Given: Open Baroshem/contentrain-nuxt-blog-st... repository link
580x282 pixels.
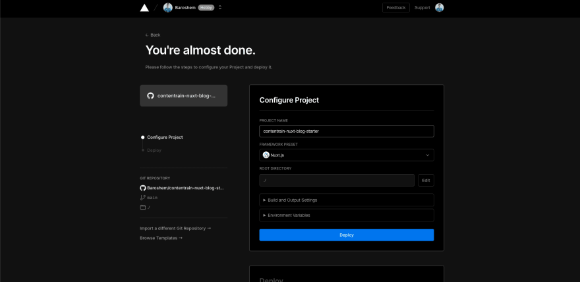Looking at the screenshot, I should 185,188.
